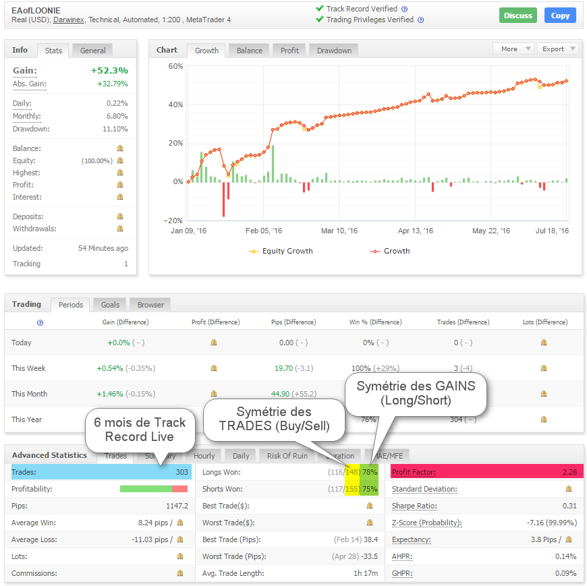Click the lock icon next to Highest
This screenshot has height=586, width=587.
coord(120,173)
